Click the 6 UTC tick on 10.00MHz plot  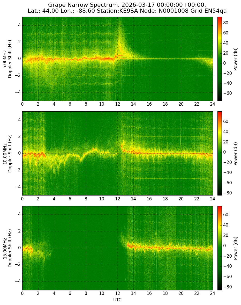click(70, 199)
